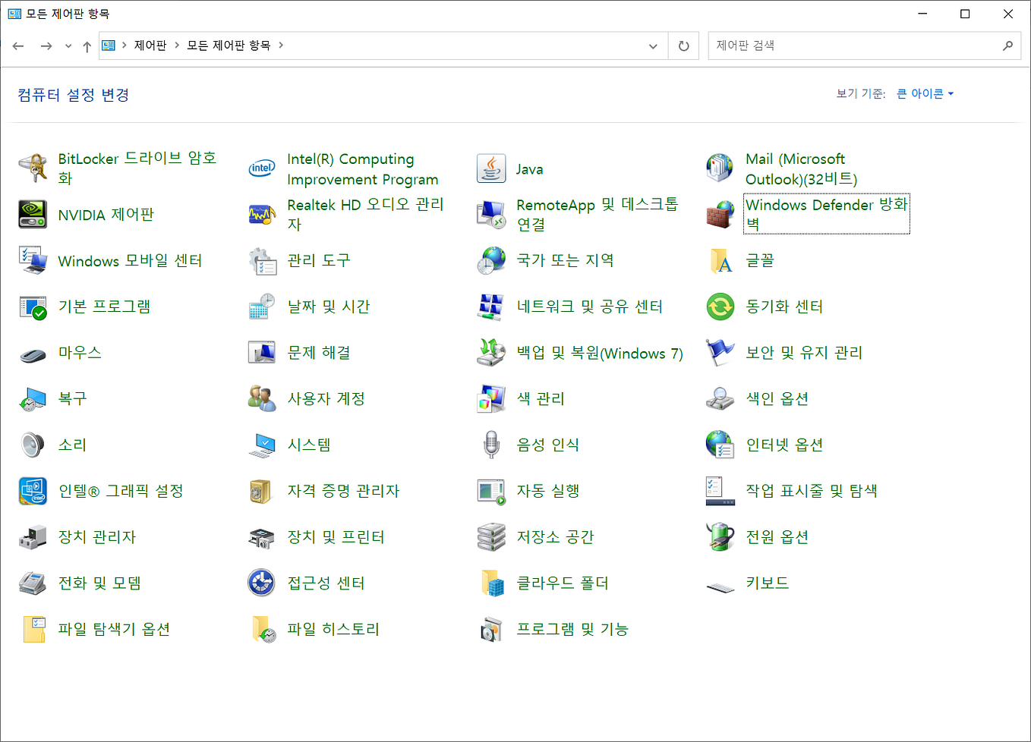The height and width of the screenshot is (742, 1031).
Task: Expand chevron after 모든 제어판 항목 breadcrumb
Action: tap(281, 46)
